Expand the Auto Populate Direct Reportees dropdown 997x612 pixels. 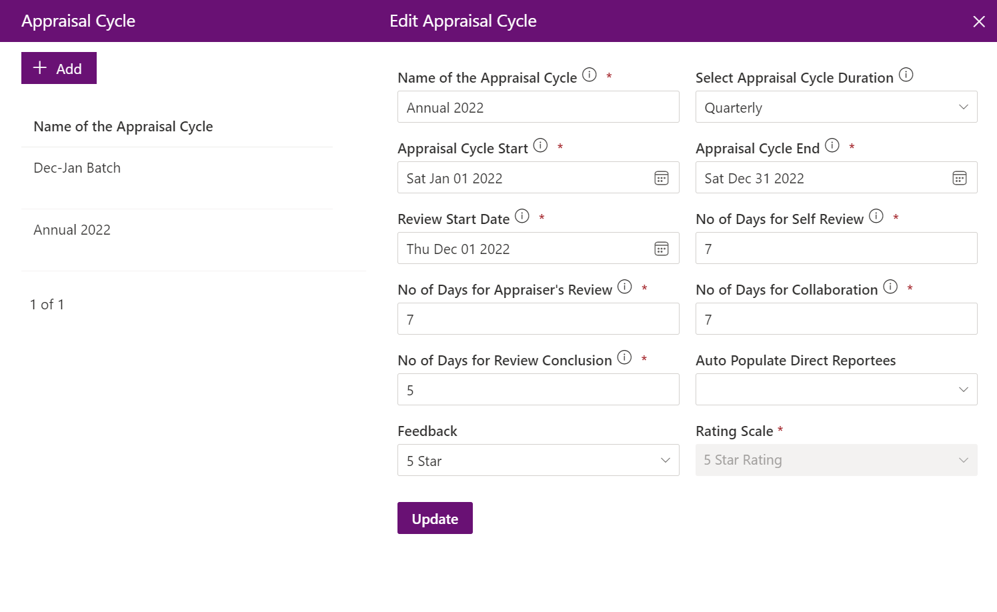(836, 390)
